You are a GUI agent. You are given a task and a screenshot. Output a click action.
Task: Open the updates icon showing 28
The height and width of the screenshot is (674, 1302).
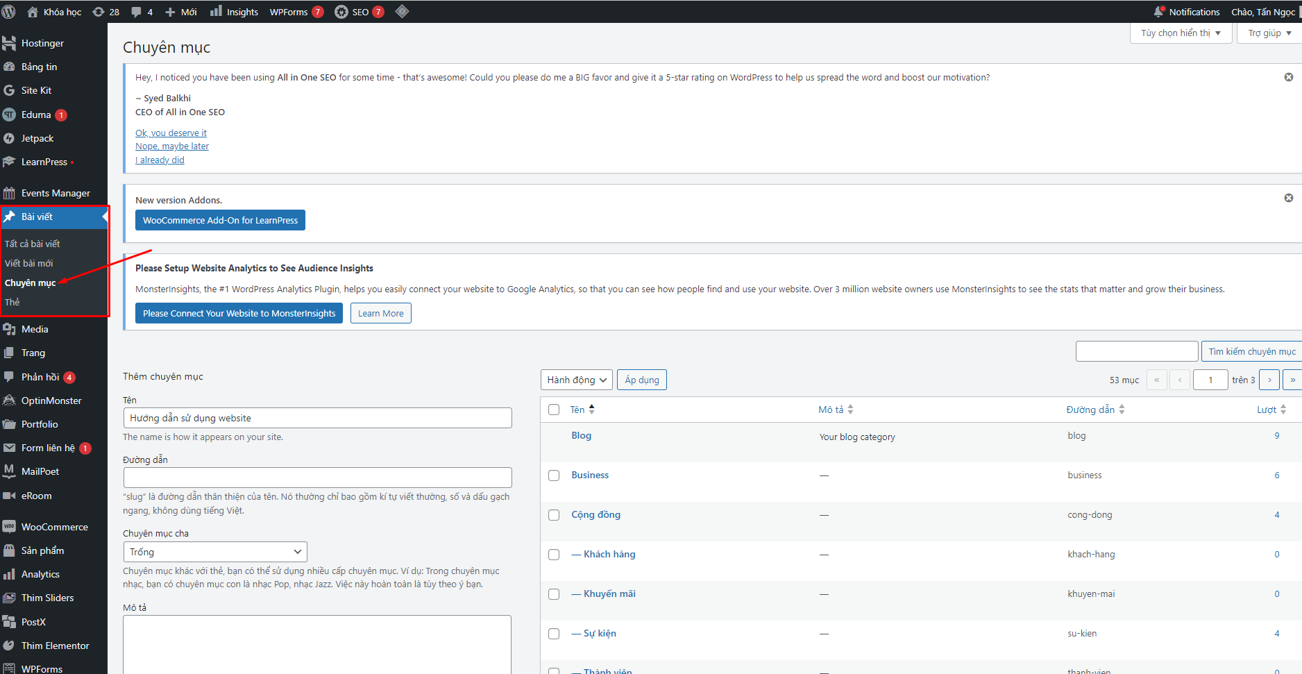[105, 12]
